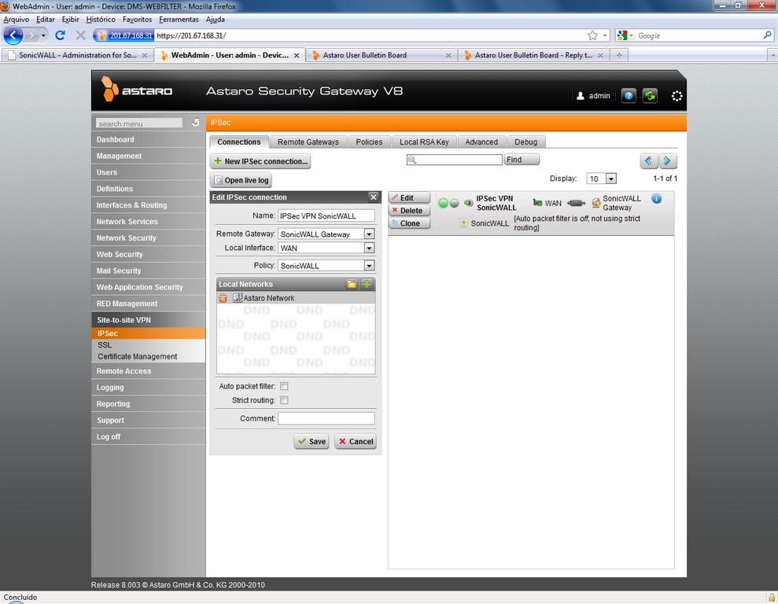Screen dimensions: 778x604
Task: Remove Astaro Network with trash icon
Action: click(223, 298)
